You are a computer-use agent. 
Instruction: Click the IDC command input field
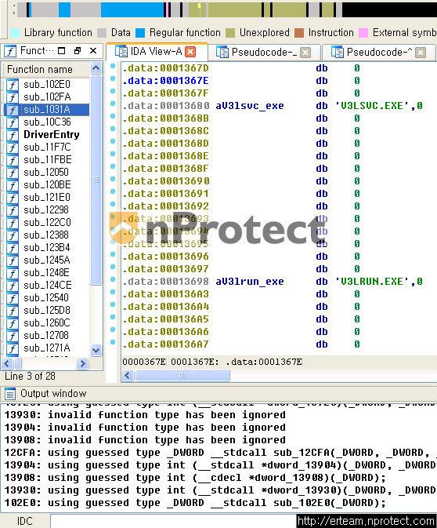tap(173, 521)
